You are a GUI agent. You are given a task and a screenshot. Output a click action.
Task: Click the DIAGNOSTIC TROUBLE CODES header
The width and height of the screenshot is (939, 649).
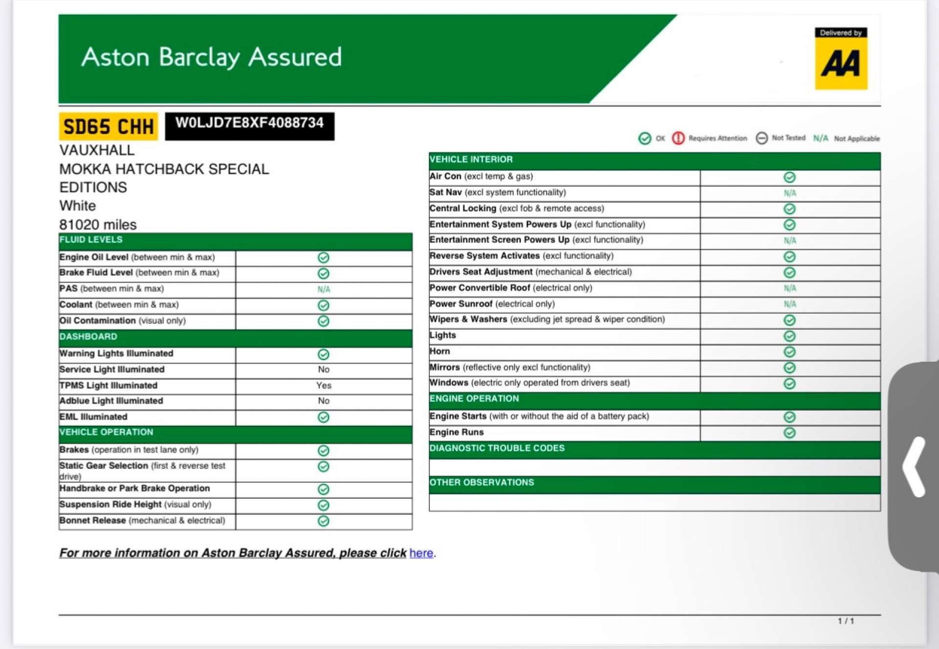pos(654,449)
